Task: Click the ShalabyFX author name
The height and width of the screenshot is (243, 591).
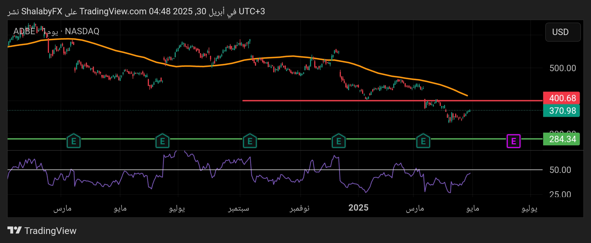Action: (42, 11)
